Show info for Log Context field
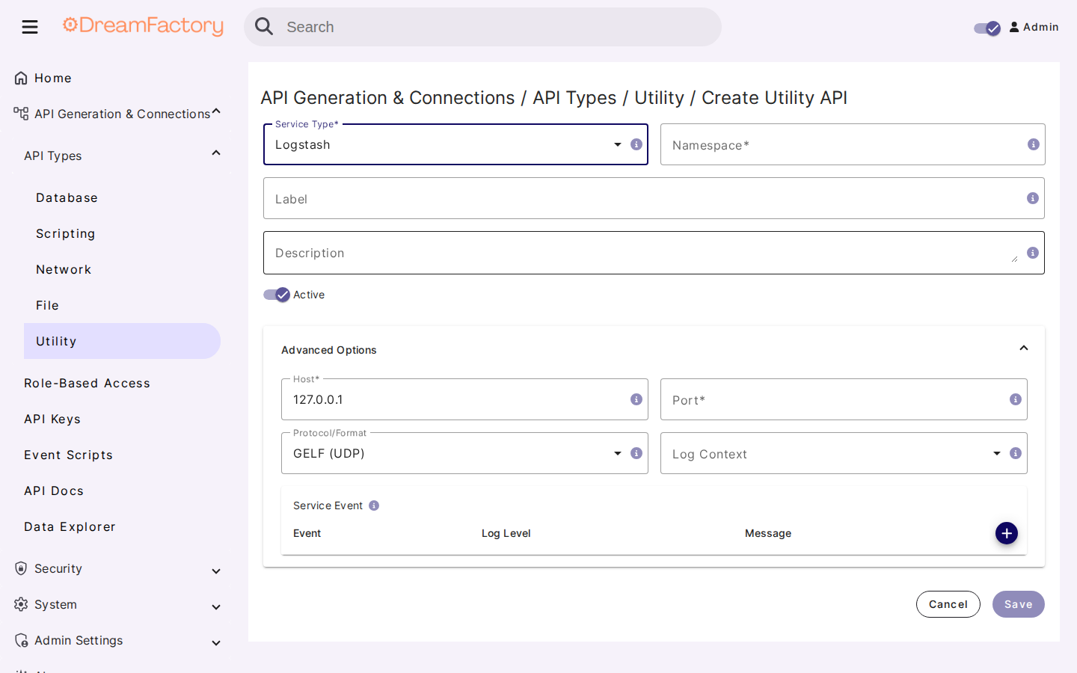The width and height of the screenshot is (1077, 673). [x=1016, y=453]
